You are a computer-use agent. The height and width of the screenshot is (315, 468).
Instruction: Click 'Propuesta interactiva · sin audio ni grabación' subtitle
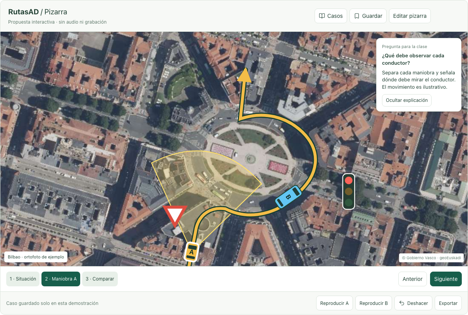pyautogui.click(x=57, y=22)
